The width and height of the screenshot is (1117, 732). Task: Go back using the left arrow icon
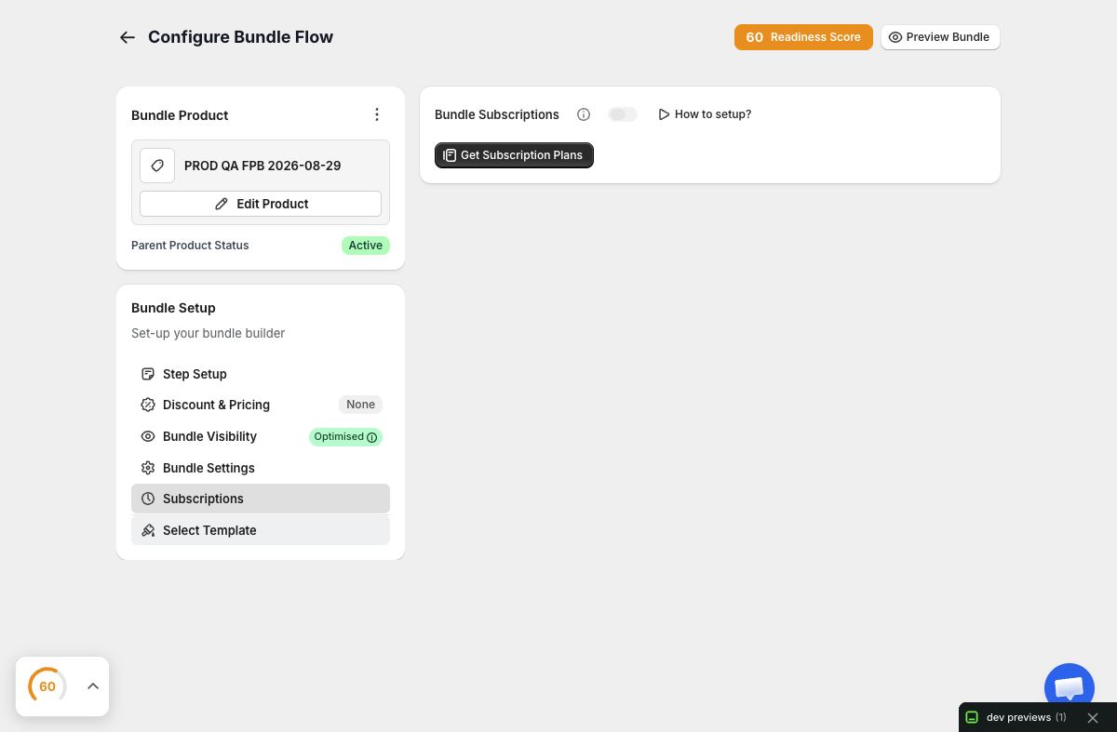128,37
